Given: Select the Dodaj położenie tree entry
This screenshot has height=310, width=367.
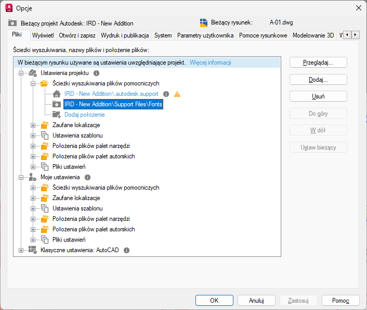Looking at the screenshot, I should click(x=84, y=115).
